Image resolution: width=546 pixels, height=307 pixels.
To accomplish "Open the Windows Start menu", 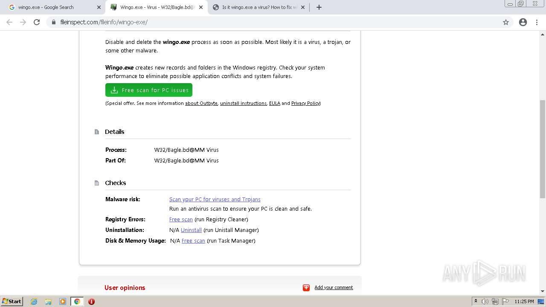I will tap(12, 301).
